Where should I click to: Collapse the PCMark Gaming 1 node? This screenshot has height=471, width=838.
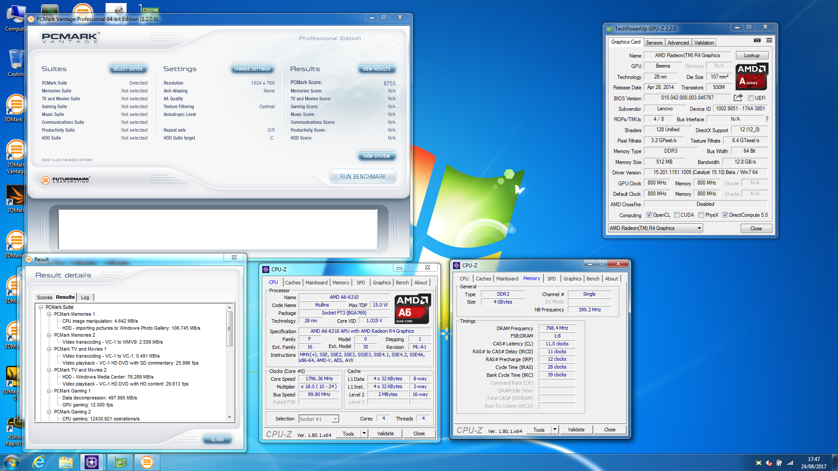(49, 391)
